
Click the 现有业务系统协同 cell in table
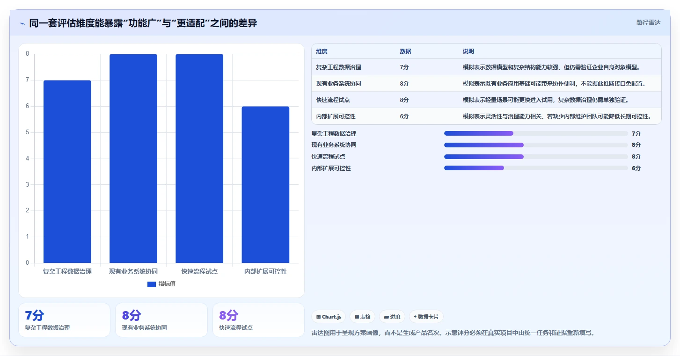point(339,84)
